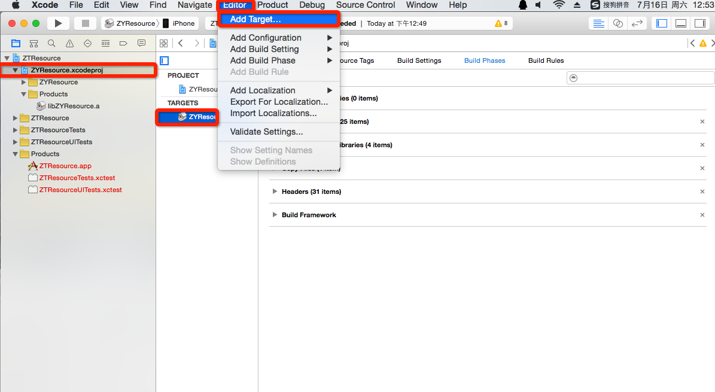Go forward in editor history
This screenshot has height=392, width=715.
tap(197, 43)
